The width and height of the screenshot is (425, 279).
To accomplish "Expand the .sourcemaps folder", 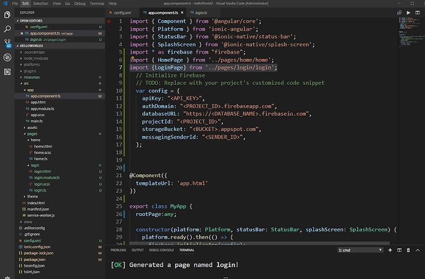I will 34,52.
